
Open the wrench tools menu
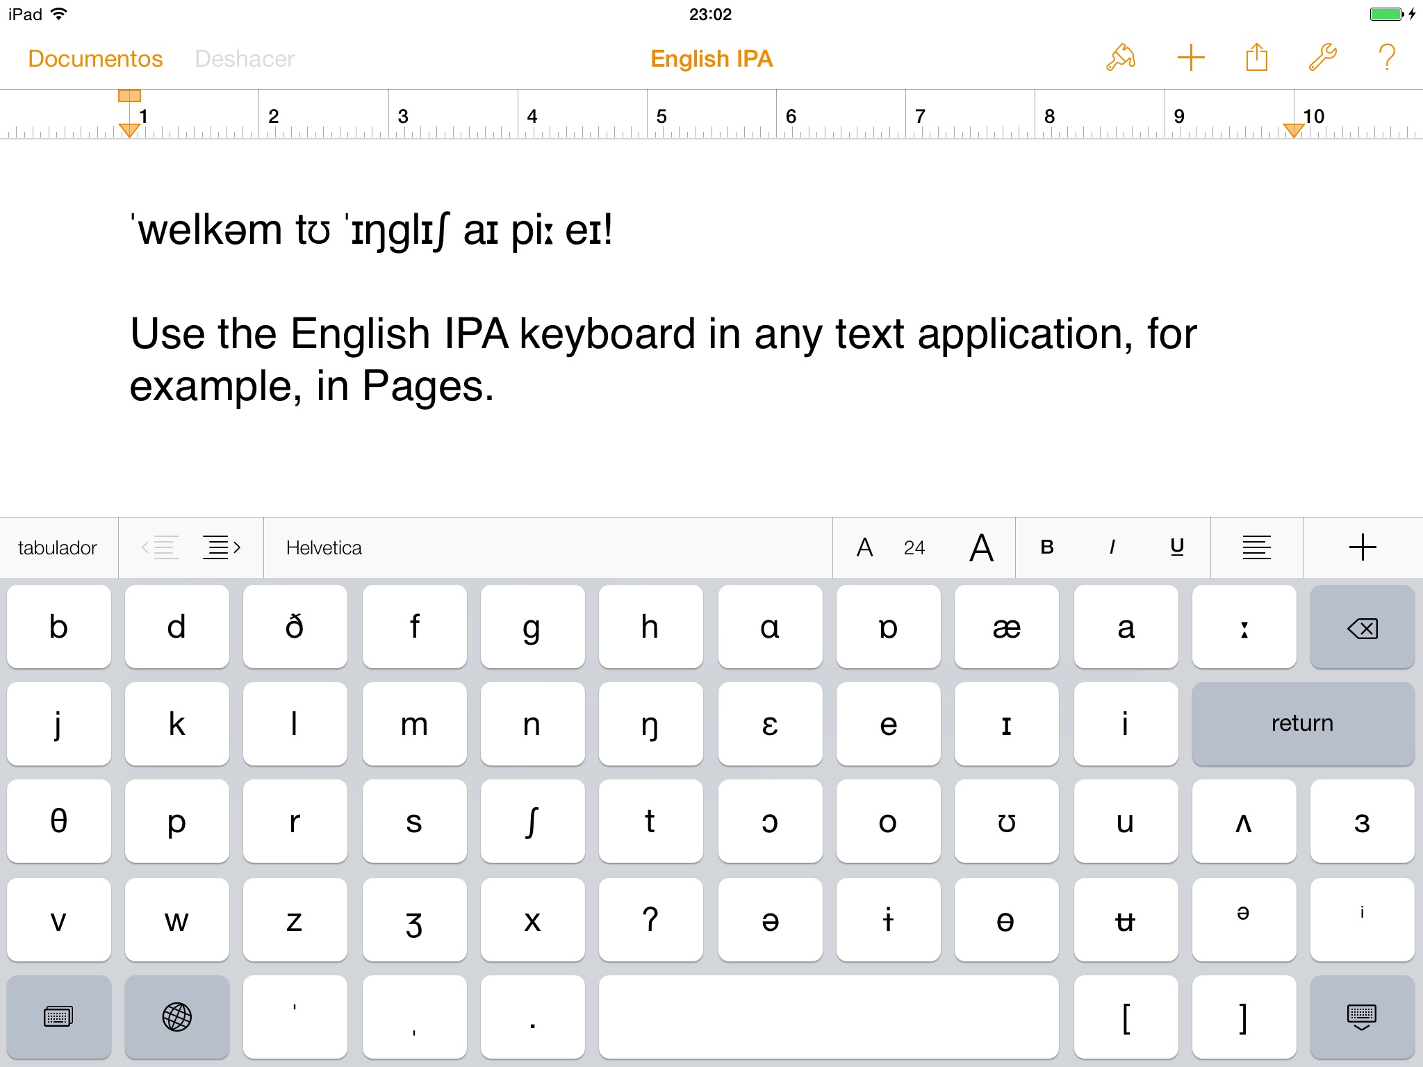click(1322, 58)
